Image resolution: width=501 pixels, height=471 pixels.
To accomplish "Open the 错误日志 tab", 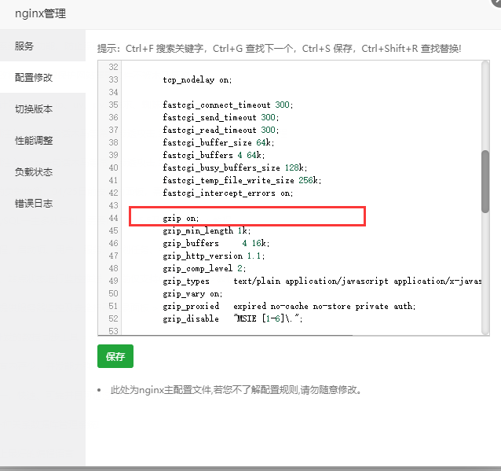I will pos(43,203).
